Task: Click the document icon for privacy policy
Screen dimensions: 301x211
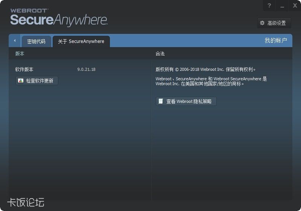Action: click(161, 101)
